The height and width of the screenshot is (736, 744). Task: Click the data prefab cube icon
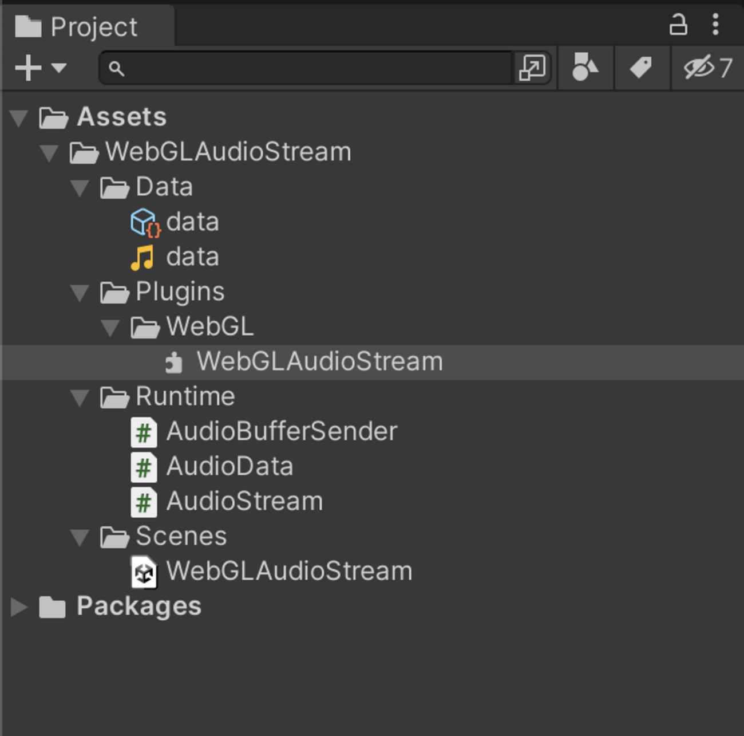(x=144, y=222)
